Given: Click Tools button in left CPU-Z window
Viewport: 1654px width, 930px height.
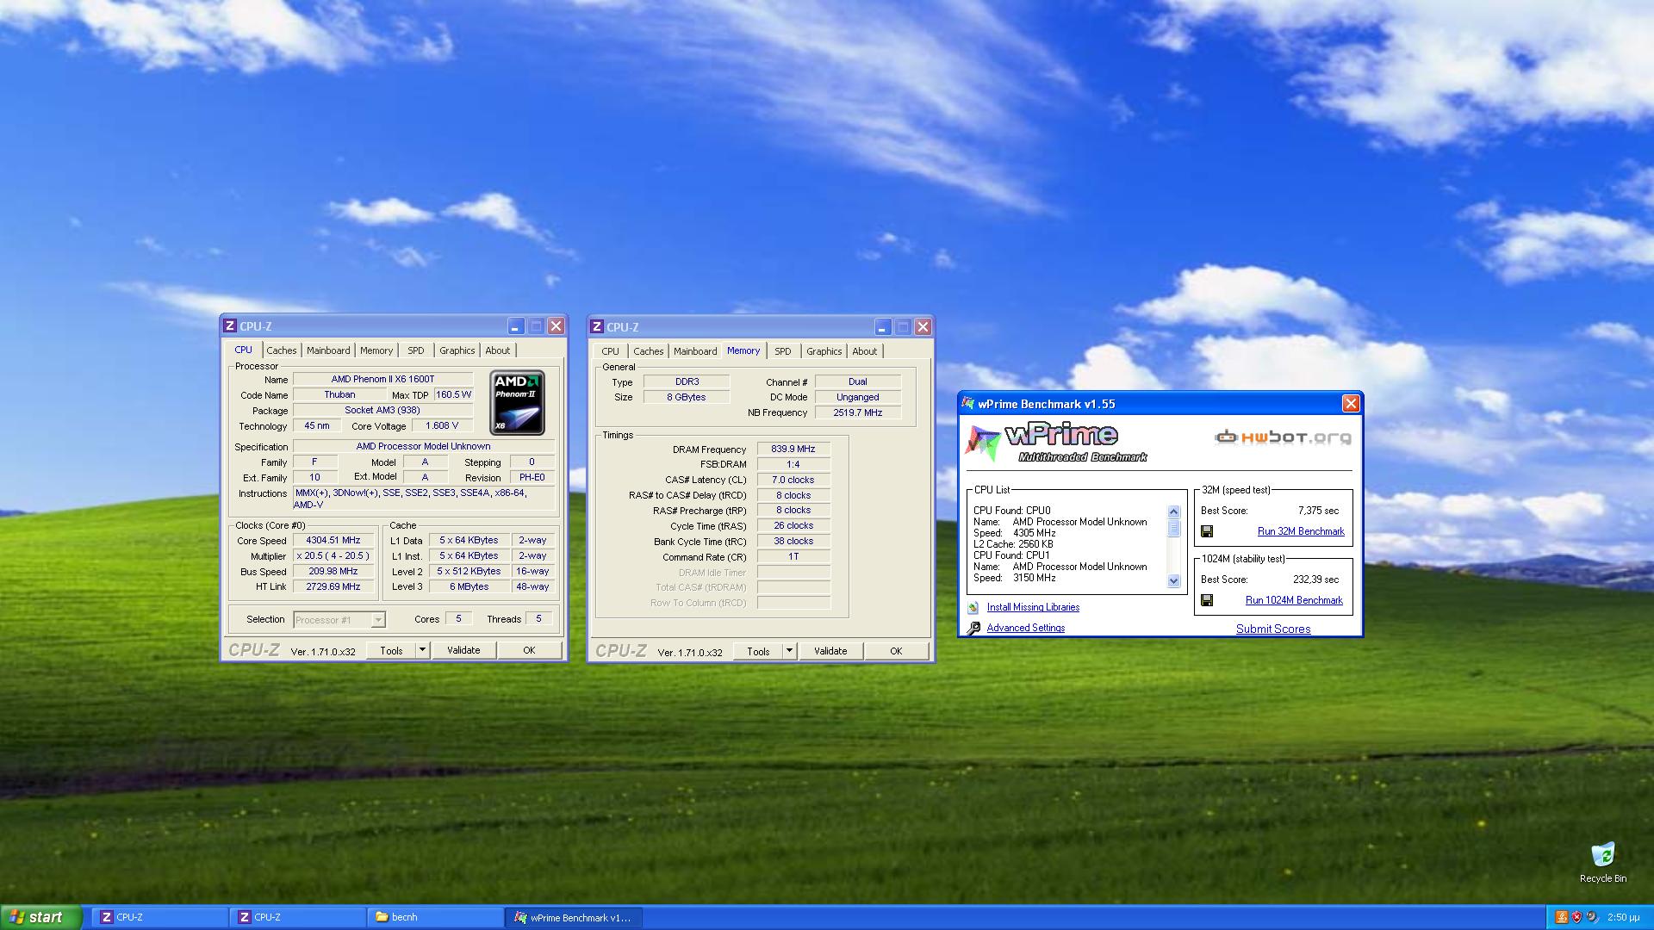Looking at the screenshot, I should pos(391,650).
